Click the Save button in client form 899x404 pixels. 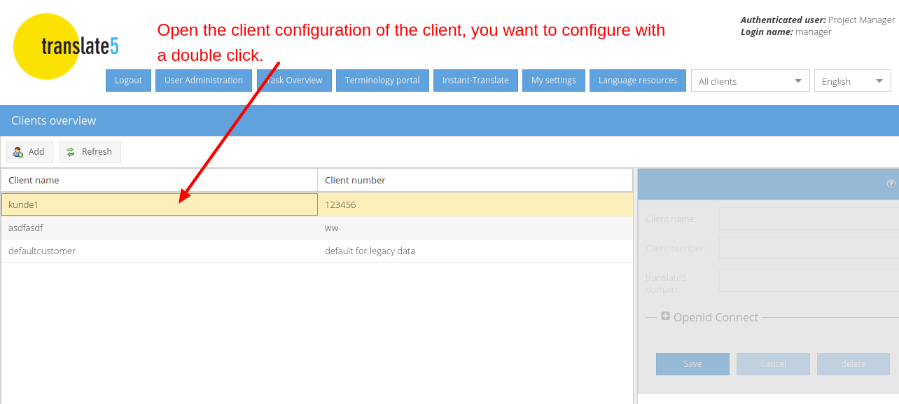(x=692, y=364)
